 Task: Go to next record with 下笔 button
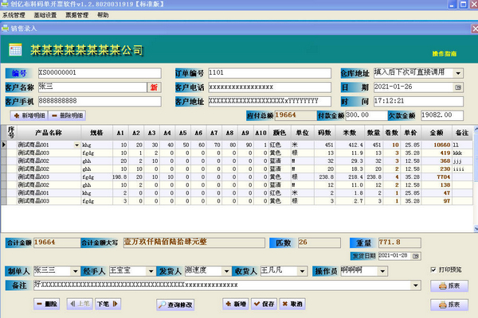(x=104, y=304)
